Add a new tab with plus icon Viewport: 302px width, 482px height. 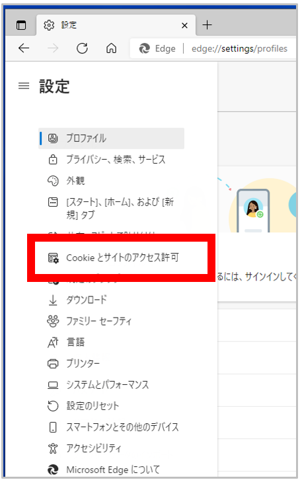click(x=208, y=24)
